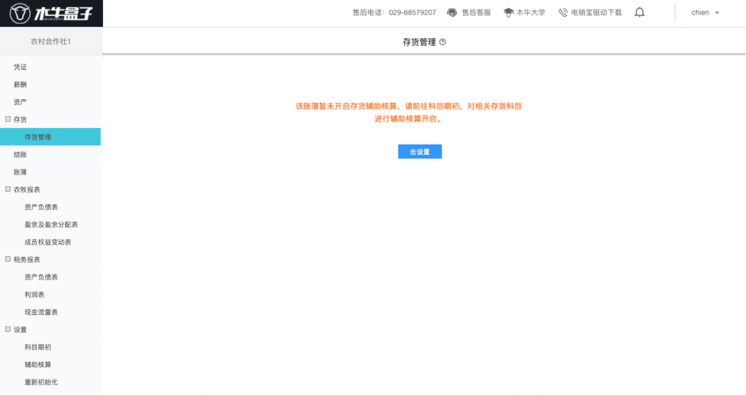Open the 凭证 menu
Image resolution: width=746 pixels, height=396 pixels.
pos(20,67)
